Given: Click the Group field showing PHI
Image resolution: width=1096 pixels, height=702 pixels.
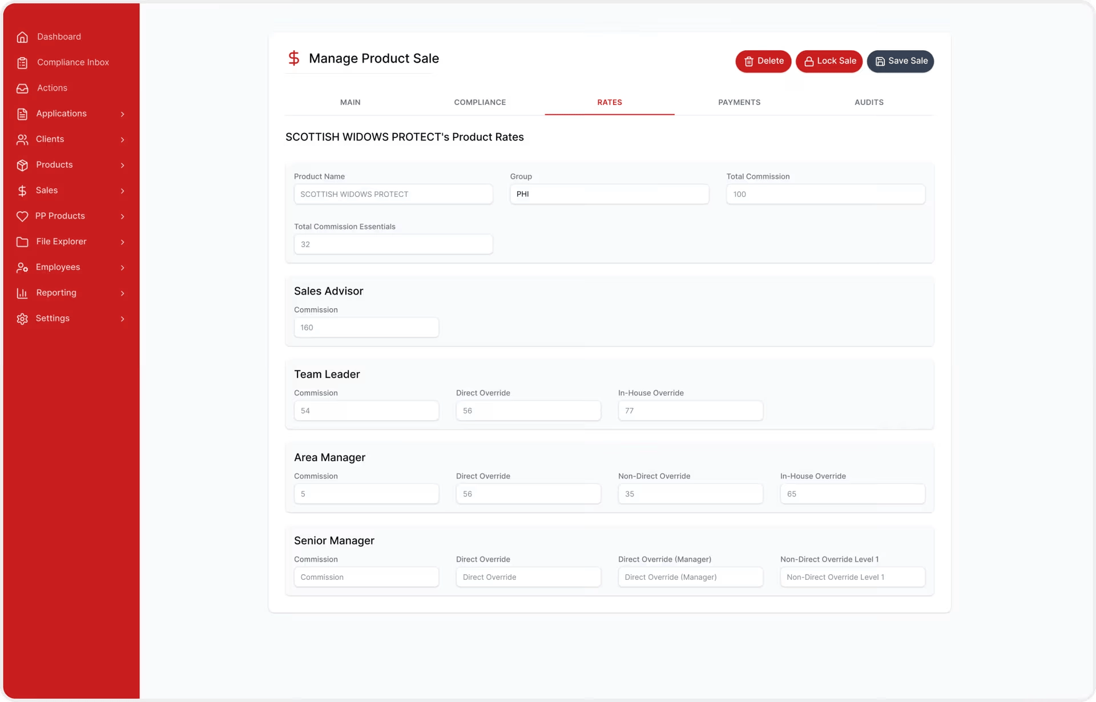Looking at the screenshot, I should tap(609, 194).
